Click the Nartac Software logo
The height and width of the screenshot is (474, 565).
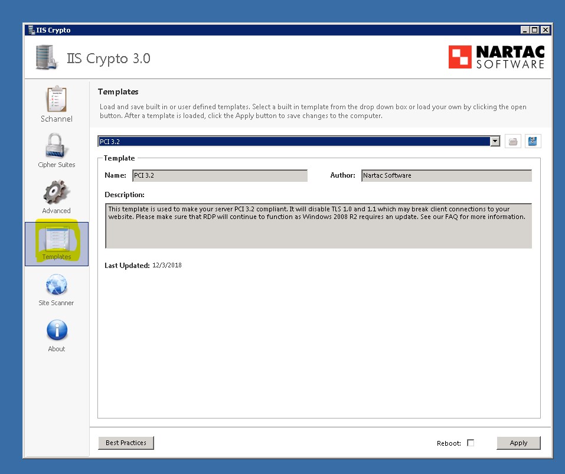tap(497, 57)
